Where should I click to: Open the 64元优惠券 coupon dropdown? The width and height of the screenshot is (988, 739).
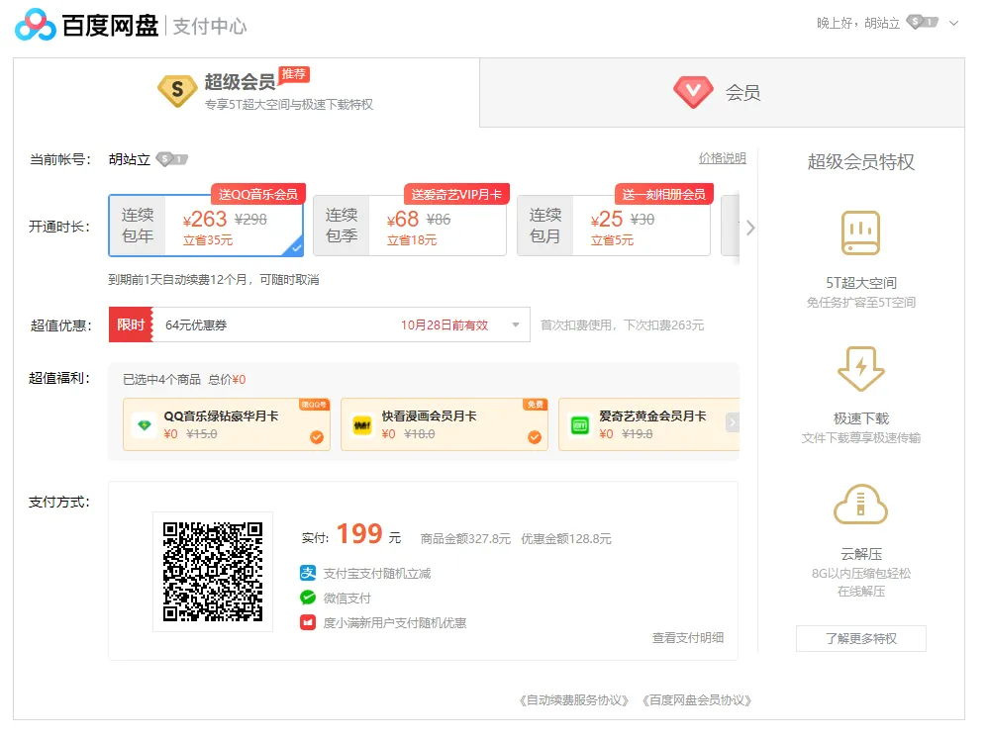point(516,324)
